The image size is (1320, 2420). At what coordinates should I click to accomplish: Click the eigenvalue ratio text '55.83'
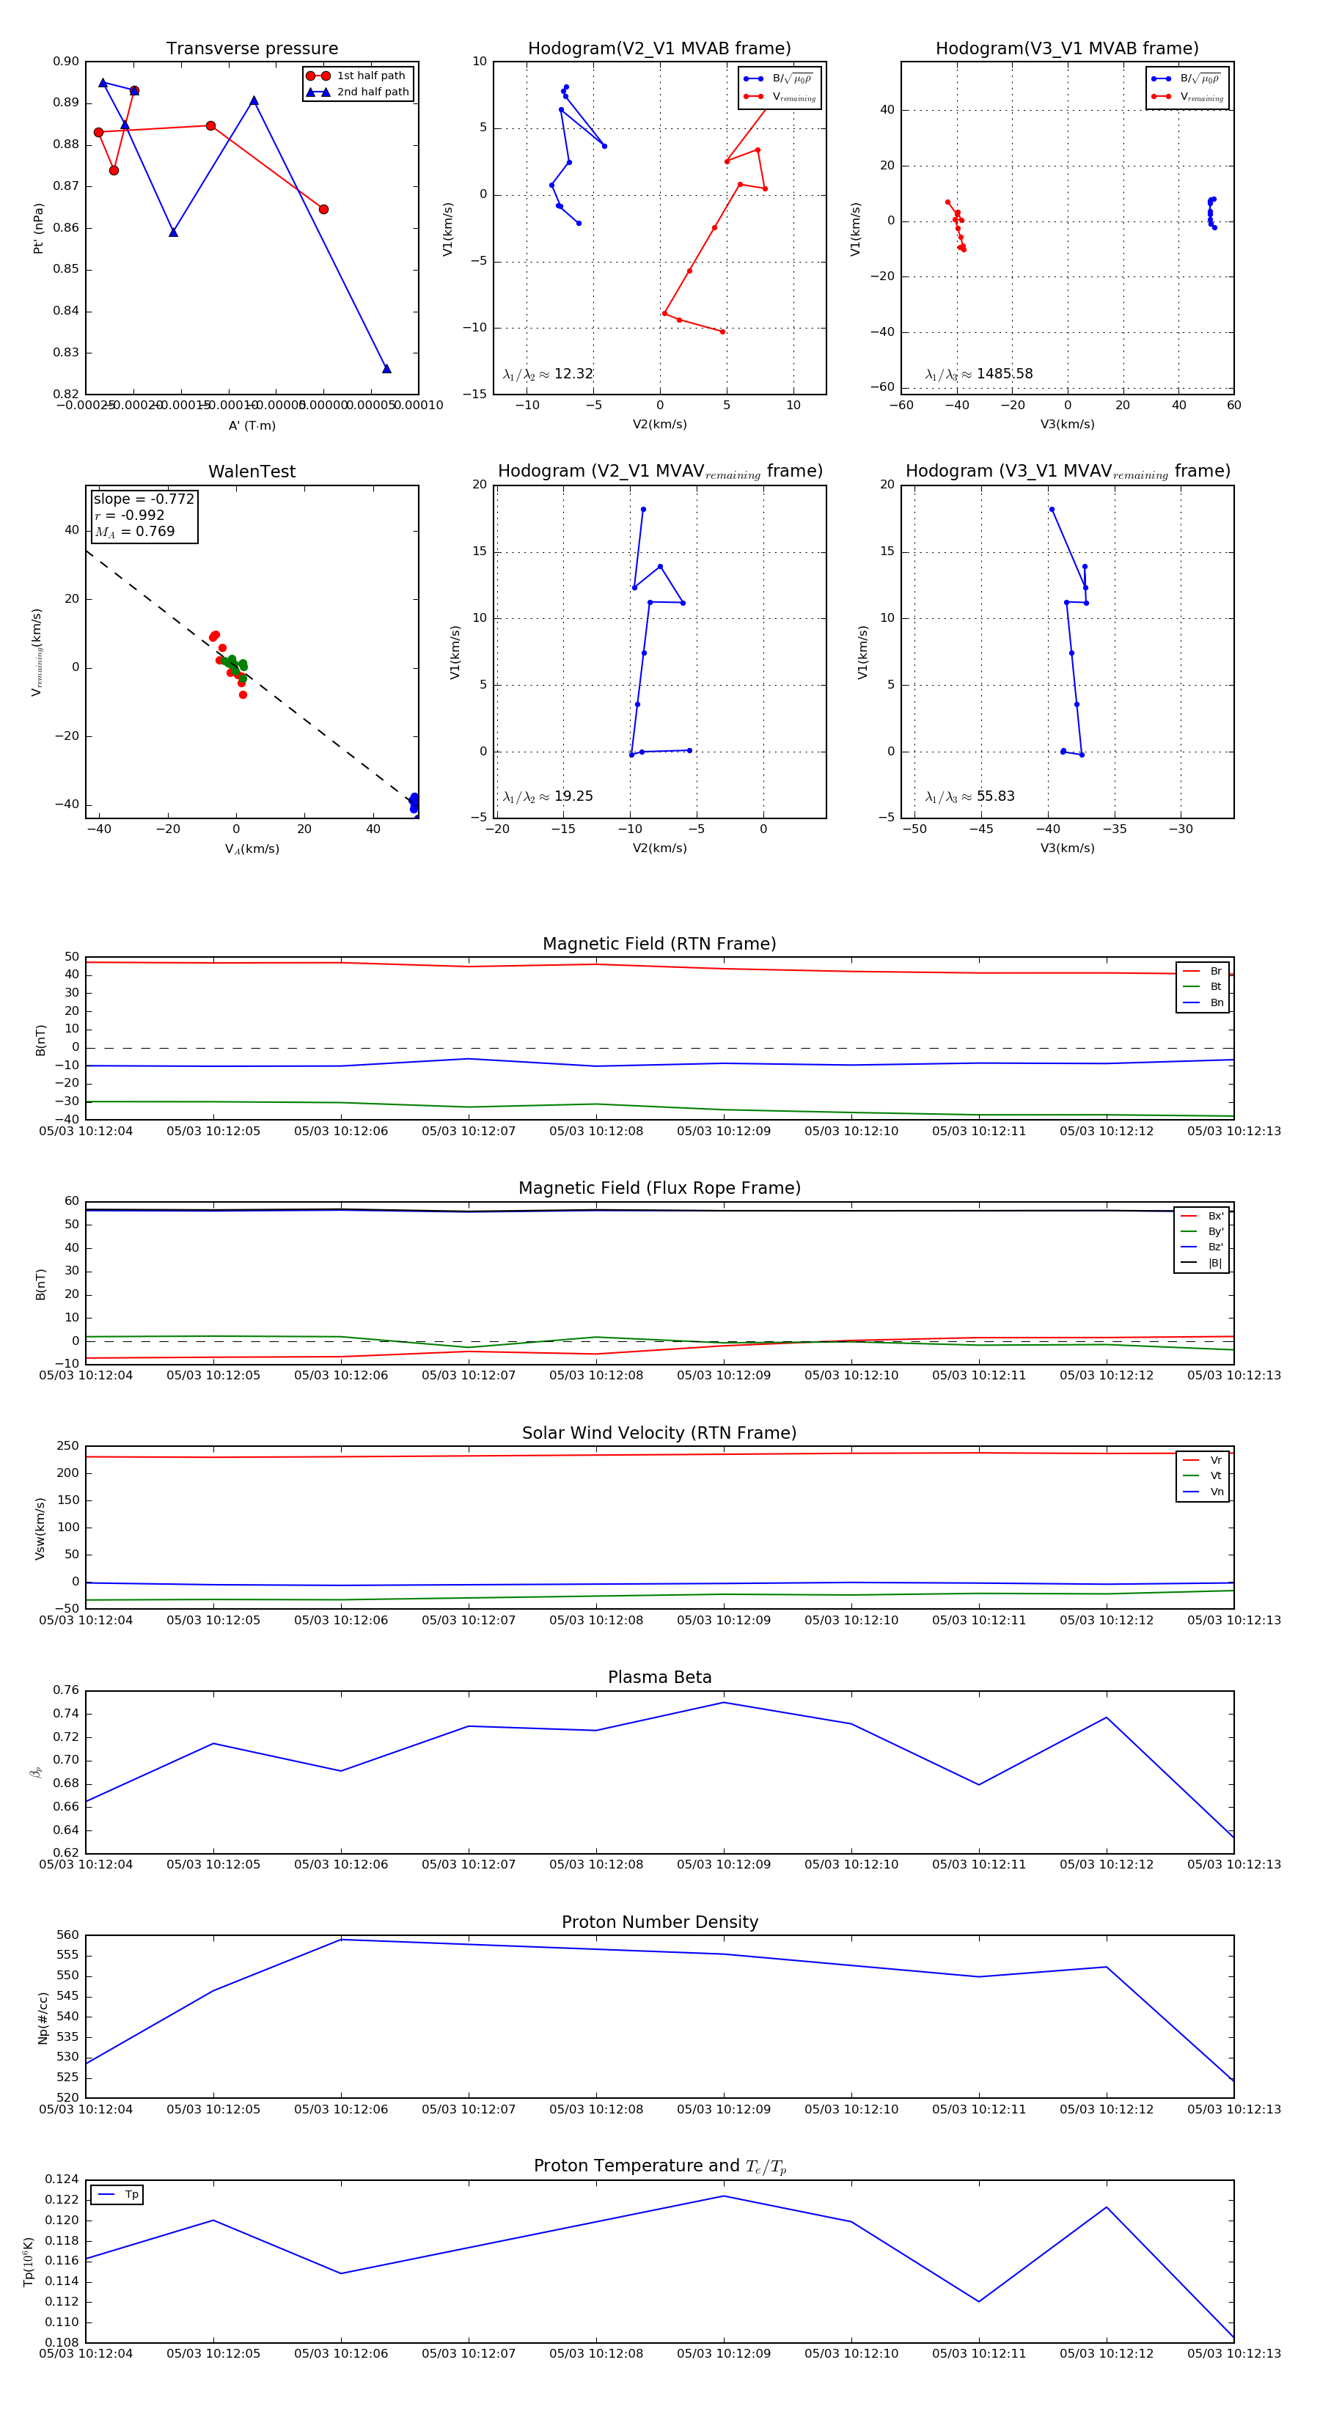(x=996, y=796)
